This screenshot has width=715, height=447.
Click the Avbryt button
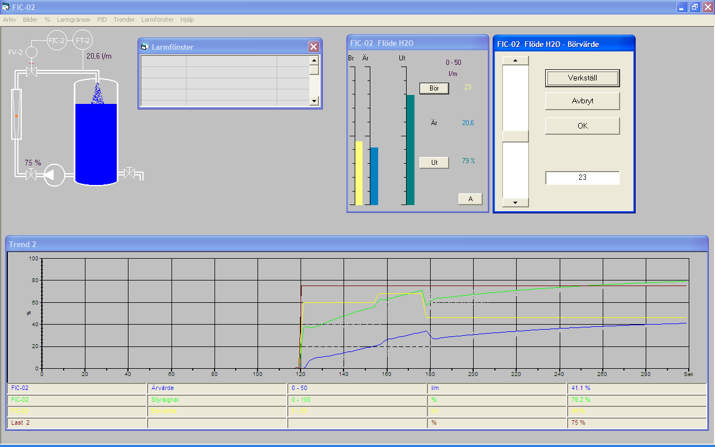coord(583,101)
